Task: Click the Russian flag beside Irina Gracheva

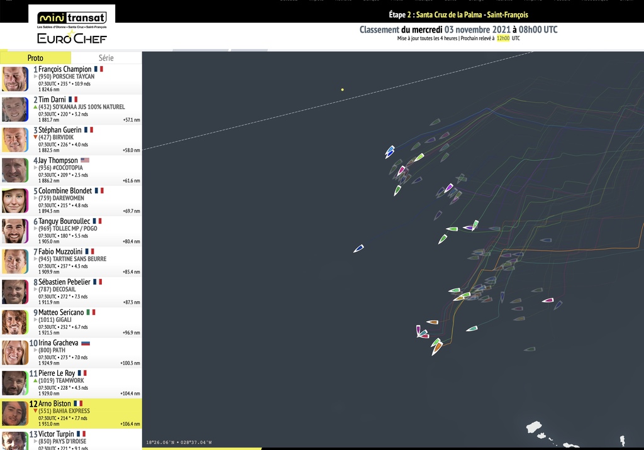Action: 86,343
